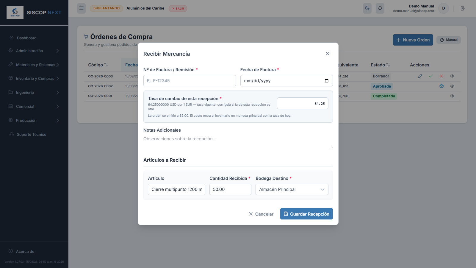Expand Inventario y Compras menu

(34, 78)
